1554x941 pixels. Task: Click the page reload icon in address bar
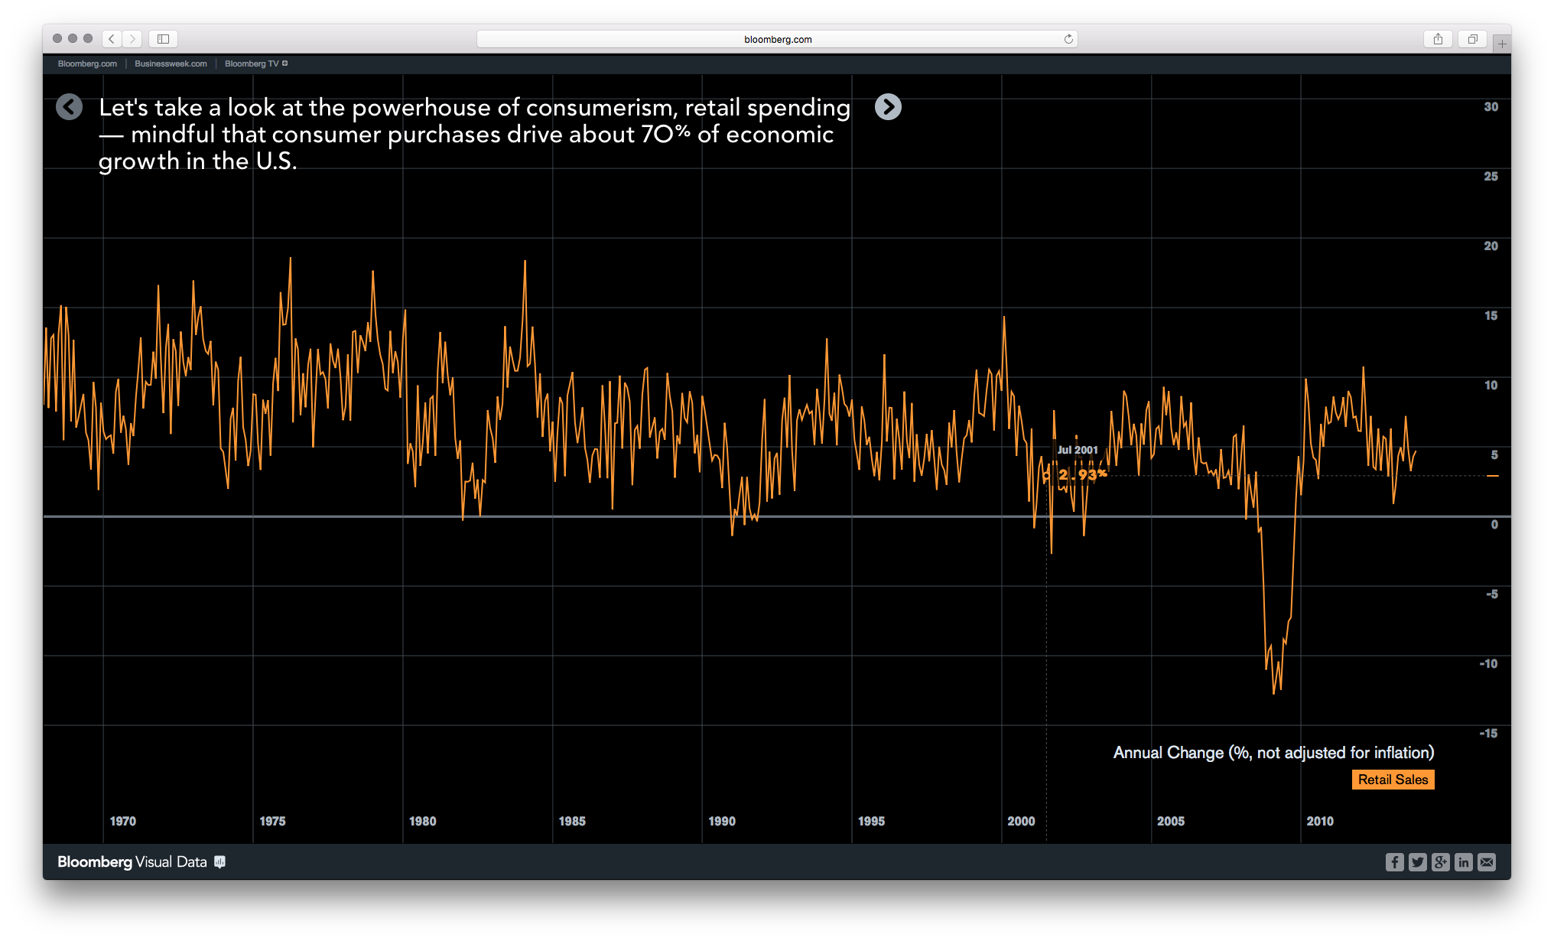1068,39
